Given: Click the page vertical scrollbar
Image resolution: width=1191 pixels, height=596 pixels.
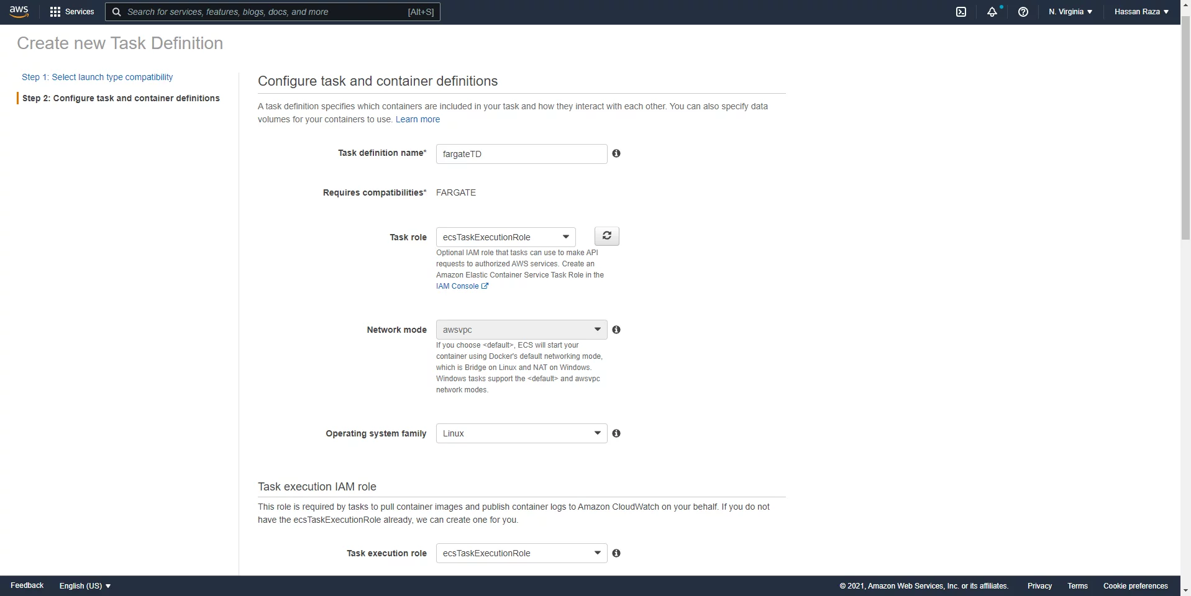Looking at the screenshot, I should 1185,127.
